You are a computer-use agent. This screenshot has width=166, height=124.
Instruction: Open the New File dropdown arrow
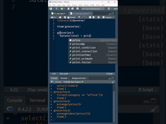[53, 9]
